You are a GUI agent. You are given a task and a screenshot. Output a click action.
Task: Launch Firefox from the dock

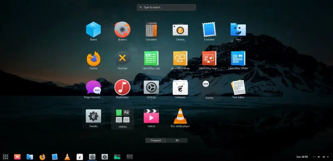[x=42, y=157]
